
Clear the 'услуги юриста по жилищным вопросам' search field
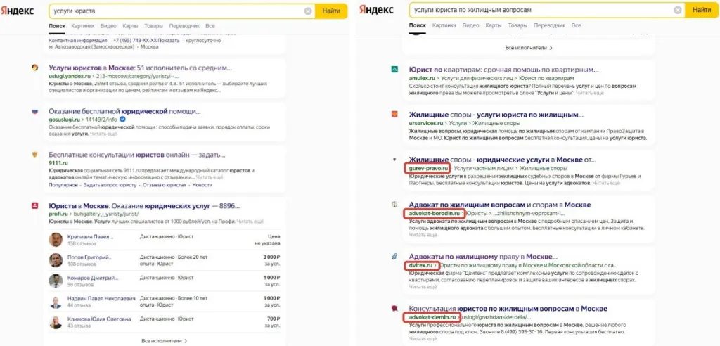[677, 10]
